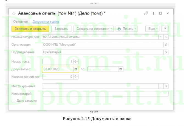Open the Организация item via open icon
184x126 pixels.
[166, 45]
